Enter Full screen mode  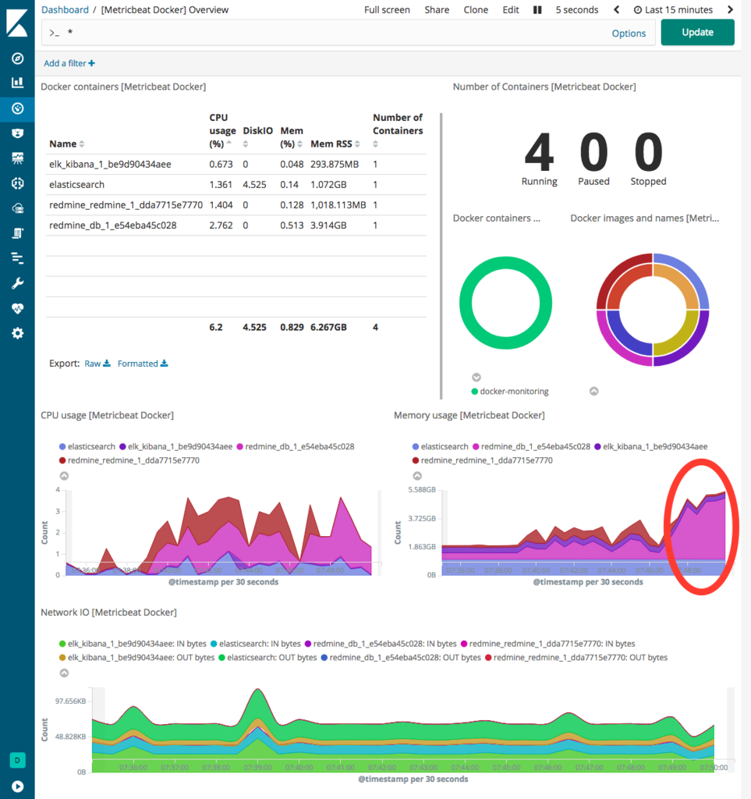point(387,9)
